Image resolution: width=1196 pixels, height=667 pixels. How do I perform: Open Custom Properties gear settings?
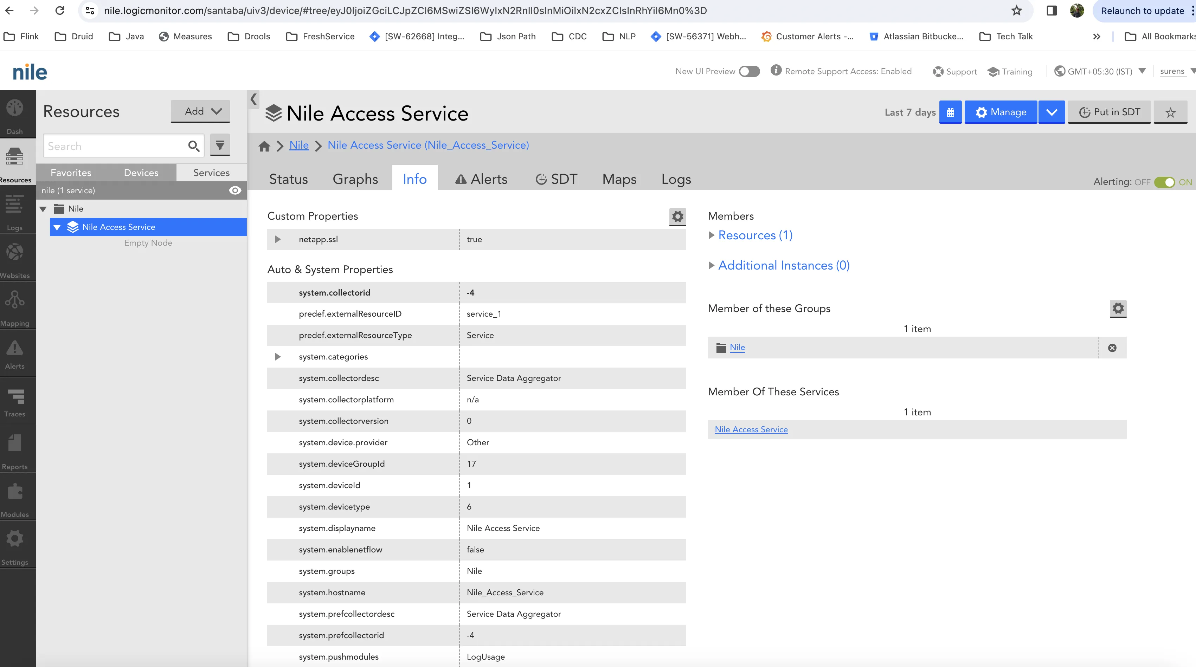tap(677, 216)
